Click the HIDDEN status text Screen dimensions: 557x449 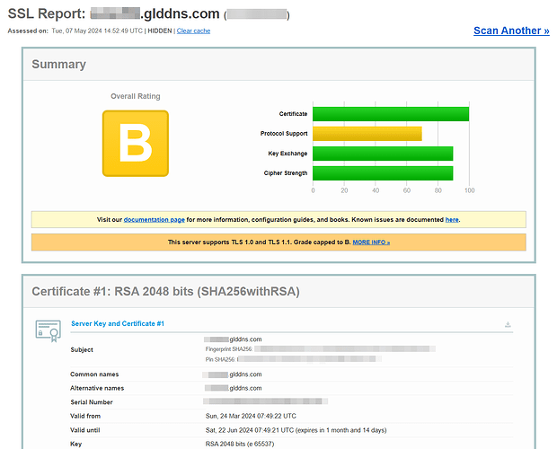(x=160, y=31)
